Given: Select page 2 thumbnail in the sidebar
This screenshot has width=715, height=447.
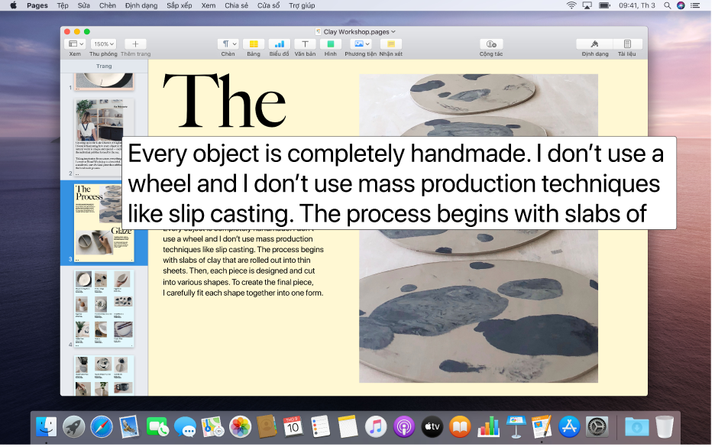Looking at the screenshot, I should (x=105, y=138).
